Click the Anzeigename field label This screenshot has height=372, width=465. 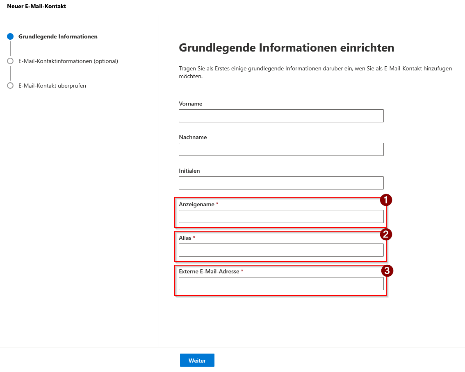196,204
